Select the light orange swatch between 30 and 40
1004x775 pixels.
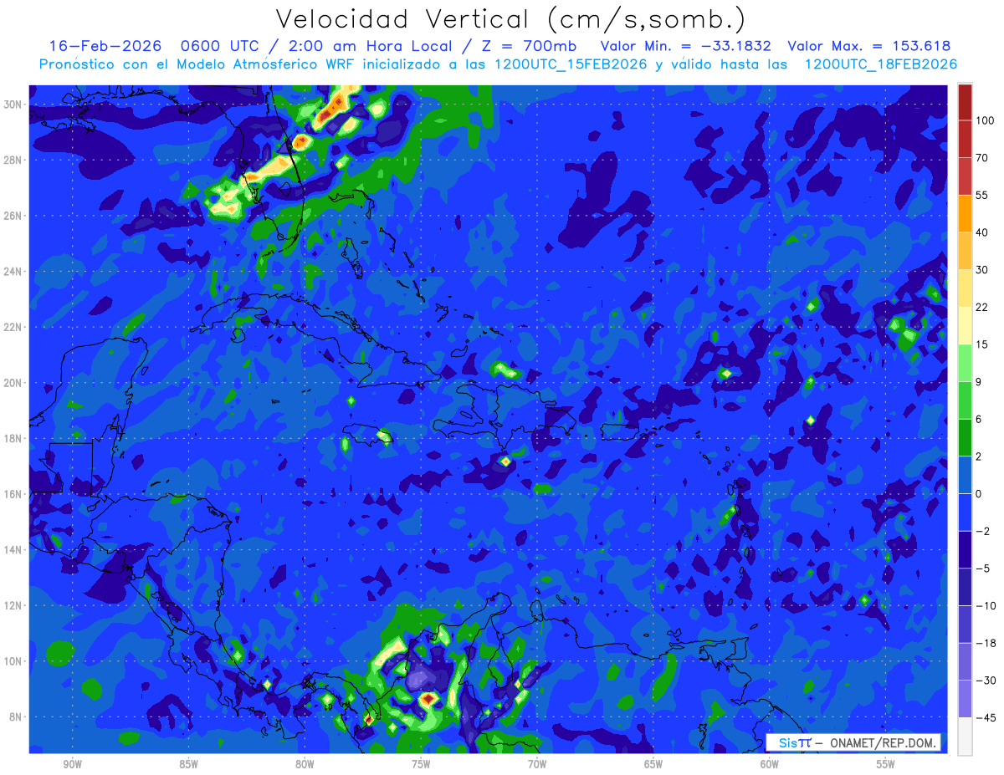965,251
